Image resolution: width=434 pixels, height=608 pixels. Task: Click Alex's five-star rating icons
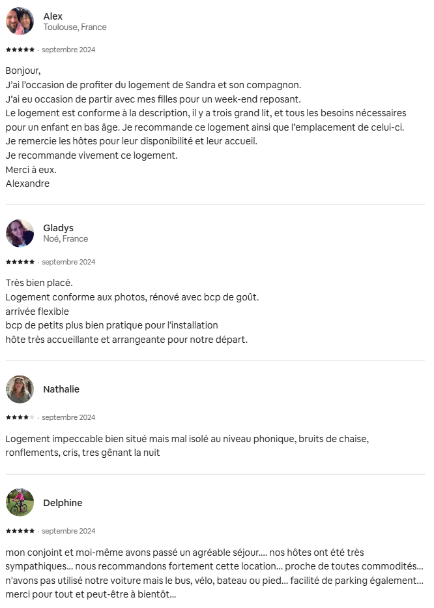pos(20,50)
